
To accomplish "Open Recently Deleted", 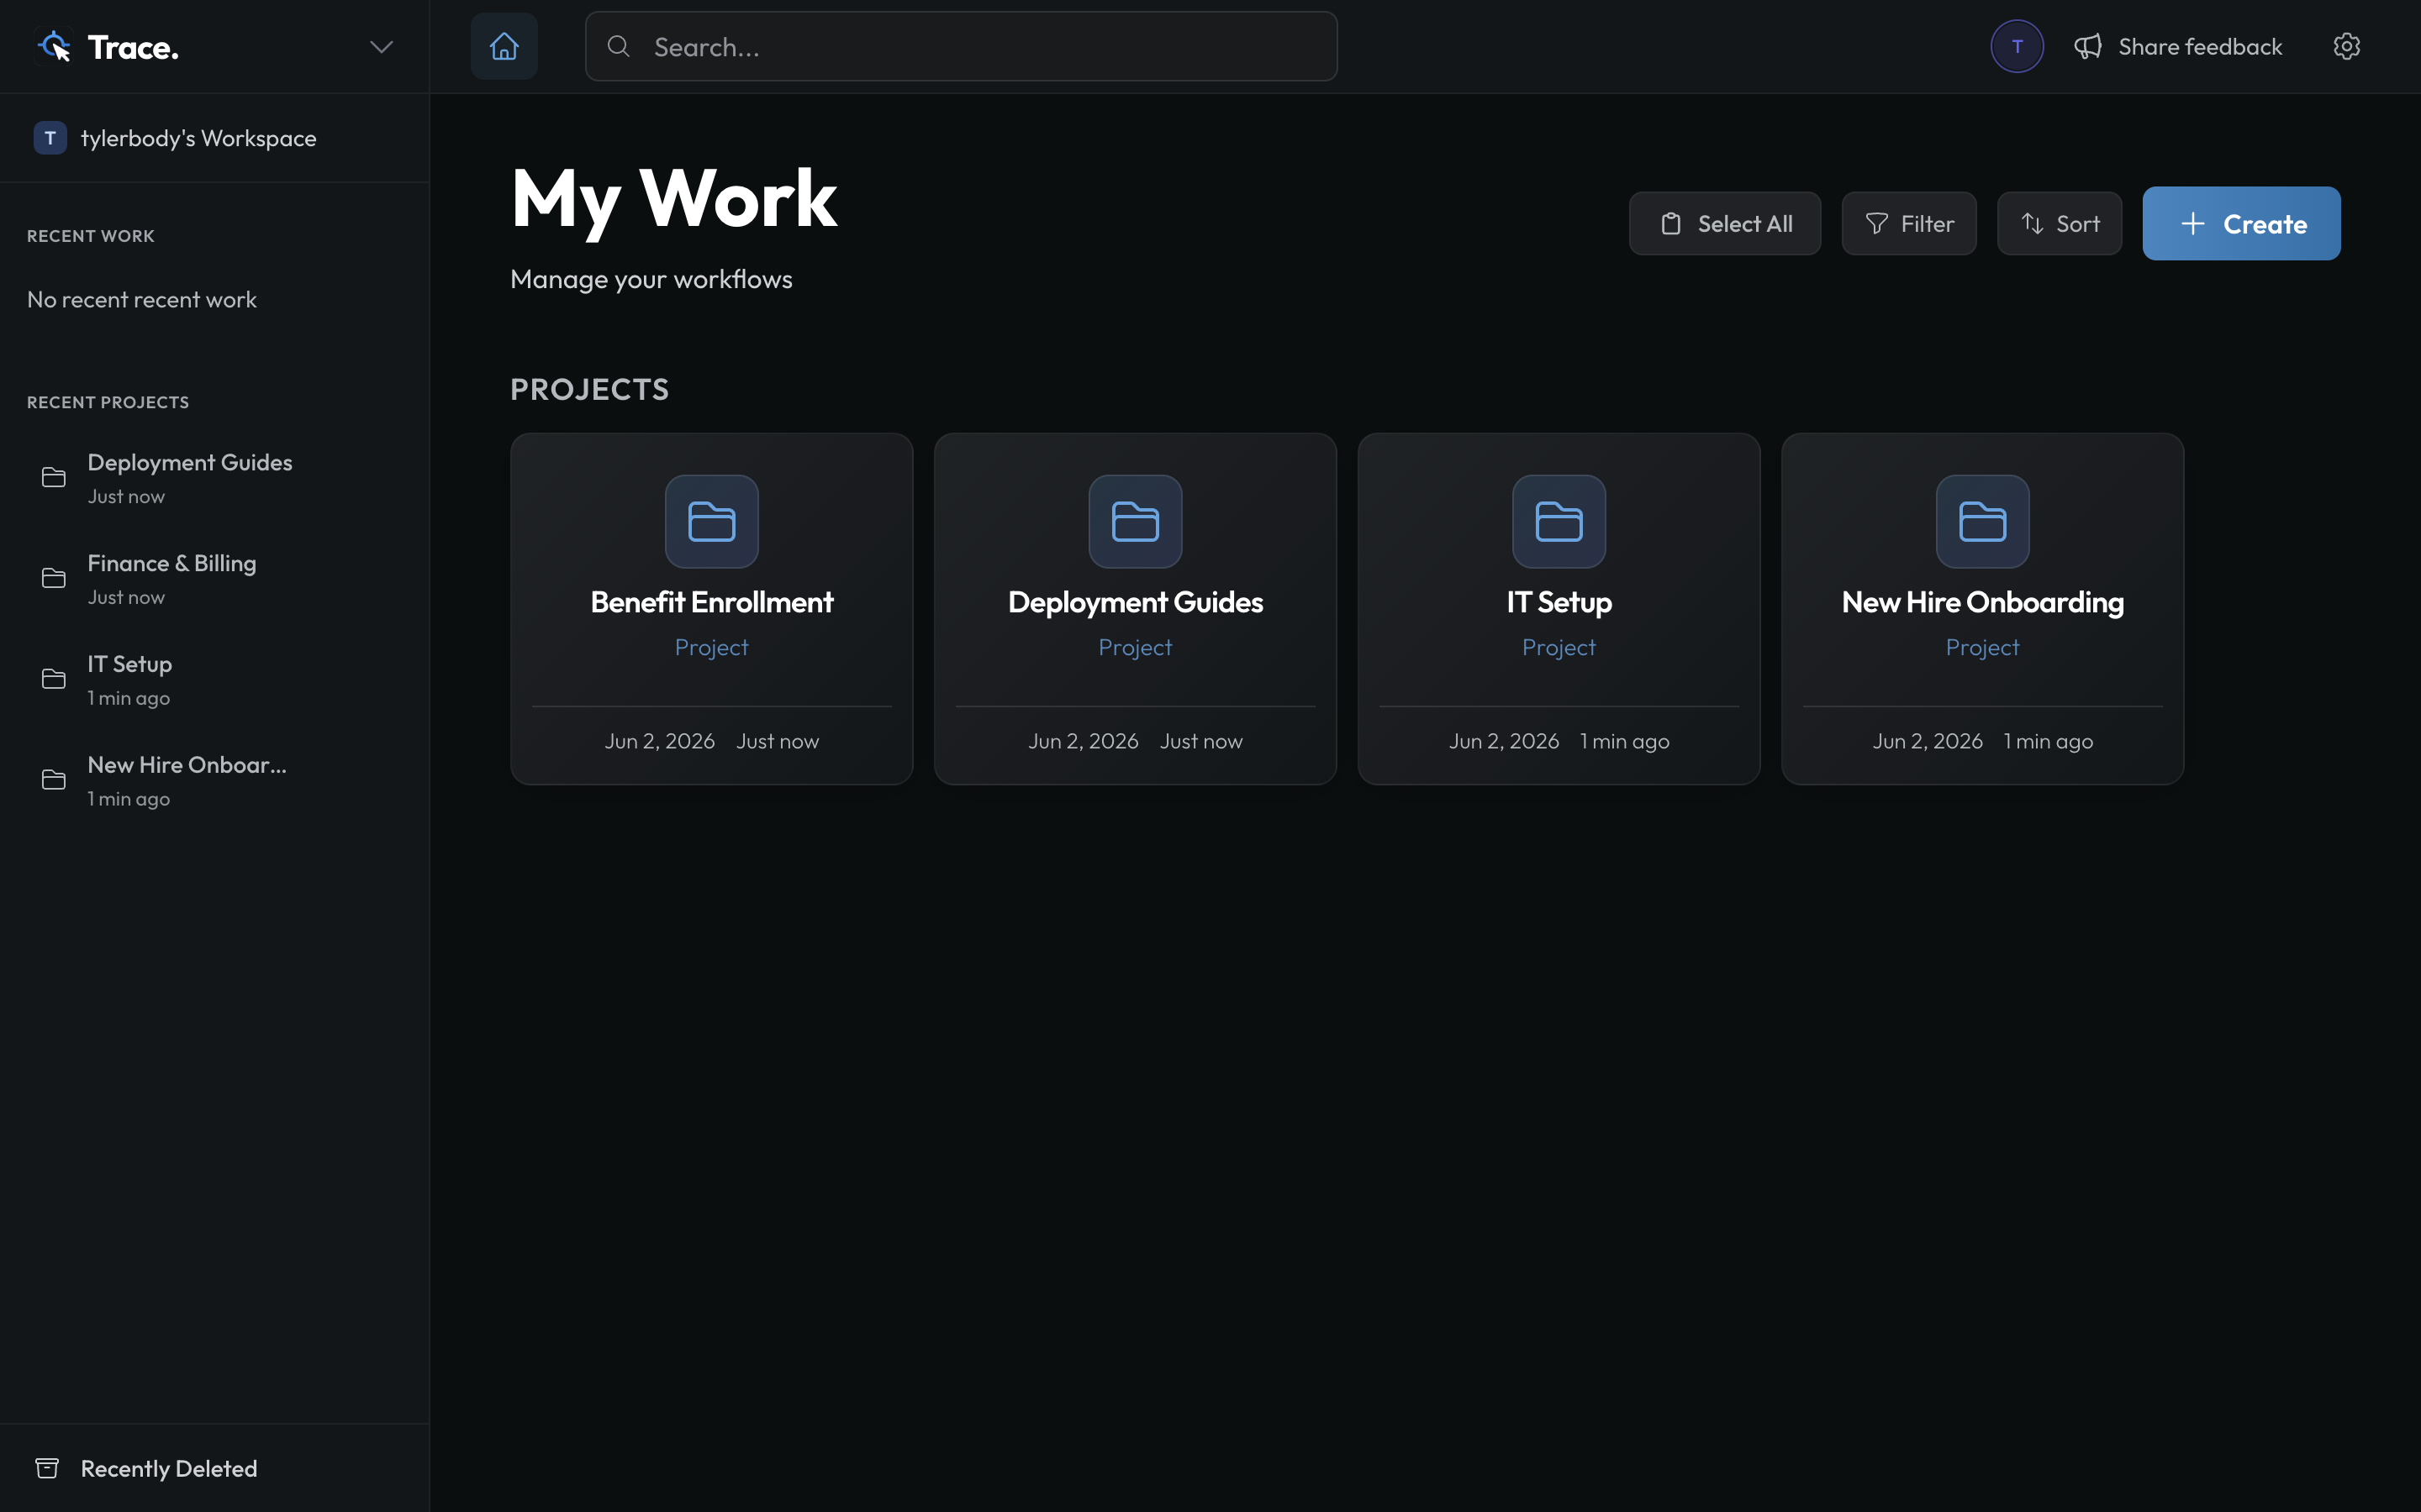I will [x=146, y=1468].
